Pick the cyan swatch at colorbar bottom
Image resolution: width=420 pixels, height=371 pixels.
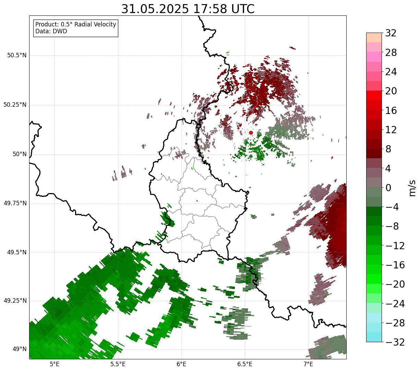[x=374, y=337]
